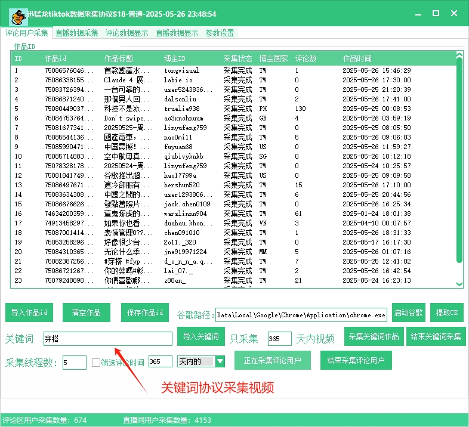Image resolution: width=469 pixels, height=427 pixels.
Task: Click the 博主国家 column header
Action: 273,58
